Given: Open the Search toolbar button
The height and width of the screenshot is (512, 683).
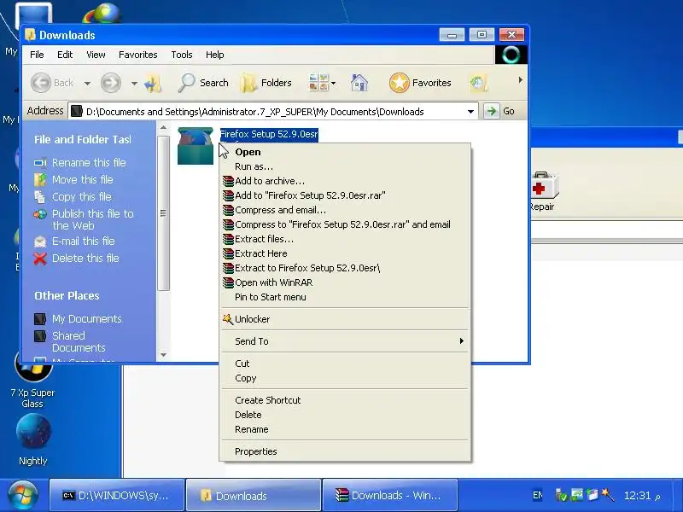Looking at the screenshot, I should point(203,83).
